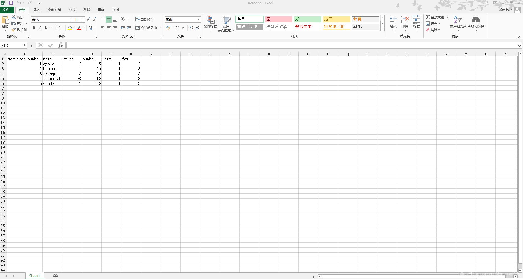This screenshot has height=279, width=523.
Task: Toggle bold formatting
Action: pyautogui.click(x=34, y=28)
